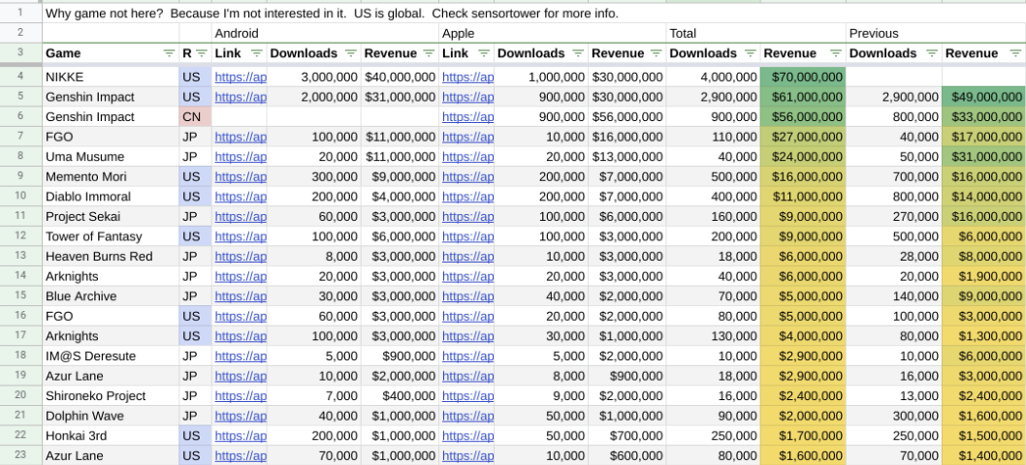Select row 9 via its row number
The image size is (1026, 465).
(x=19, y=176)
